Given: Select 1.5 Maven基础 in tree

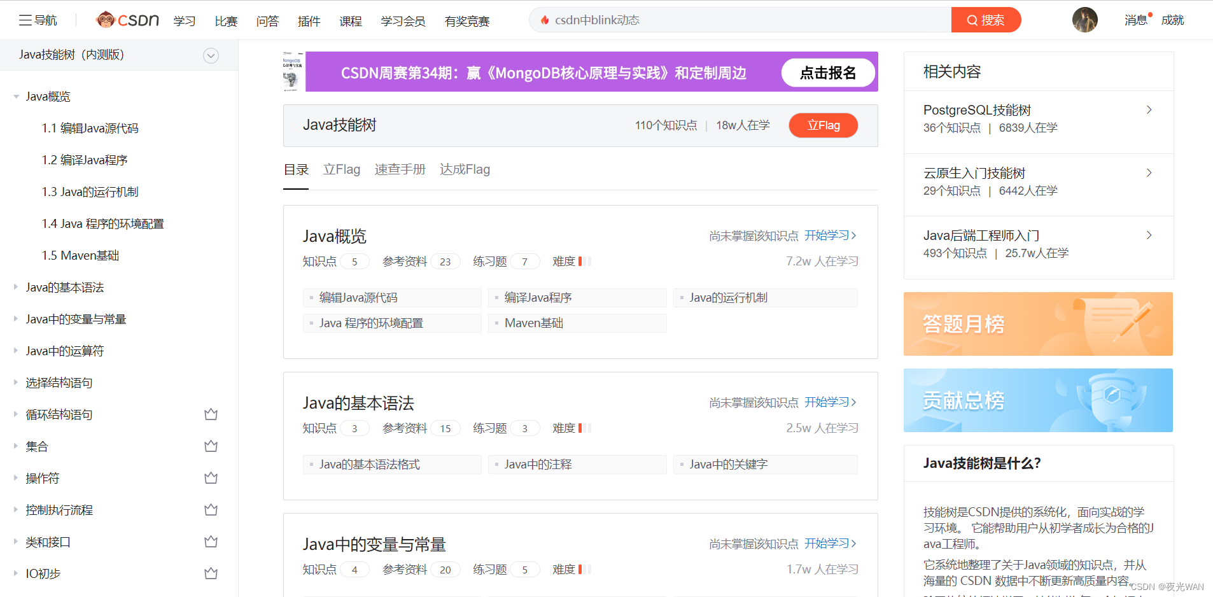Looking at the screenshot, I should pyautogui.click(x=80, y=255).
